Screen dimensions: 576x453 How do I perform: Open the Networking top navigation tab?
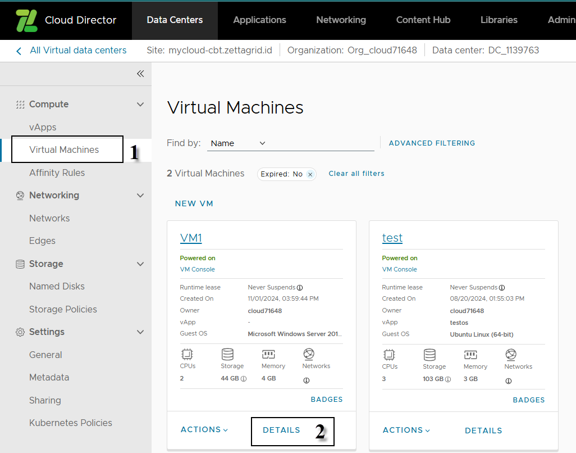pos(341,20)
